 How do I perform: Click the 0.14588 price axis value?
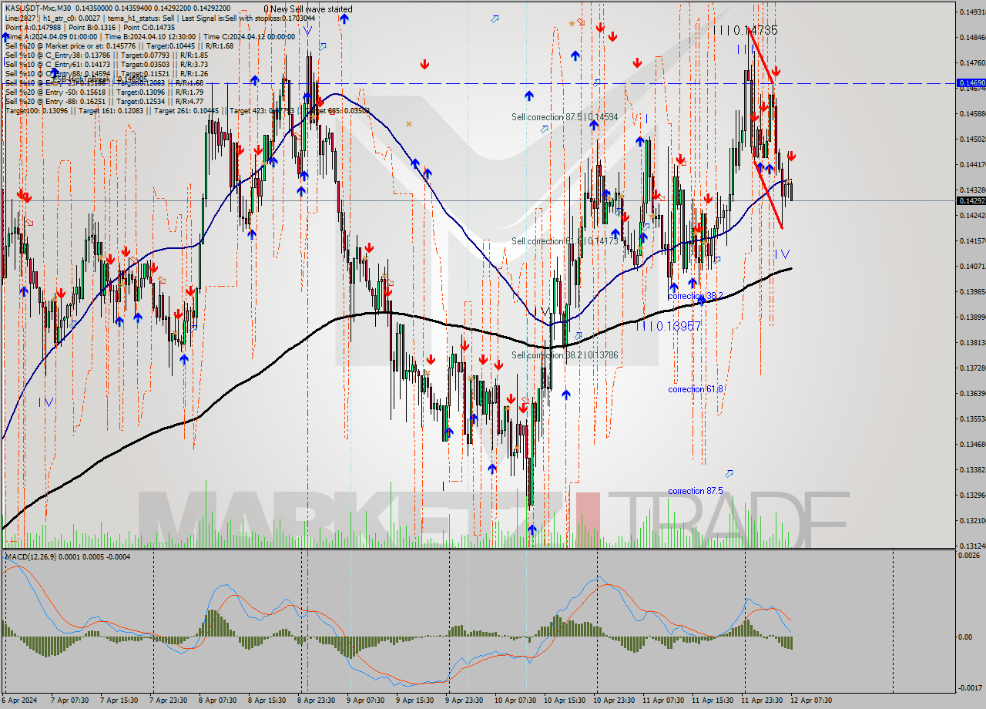[972, 113]
